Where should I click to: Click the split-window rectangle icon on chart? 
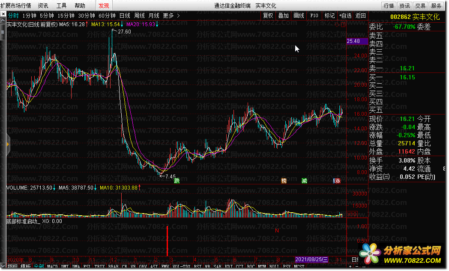[343, 25]
